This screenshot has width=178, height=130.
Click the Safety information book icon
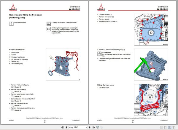click(x=49, y=24)
